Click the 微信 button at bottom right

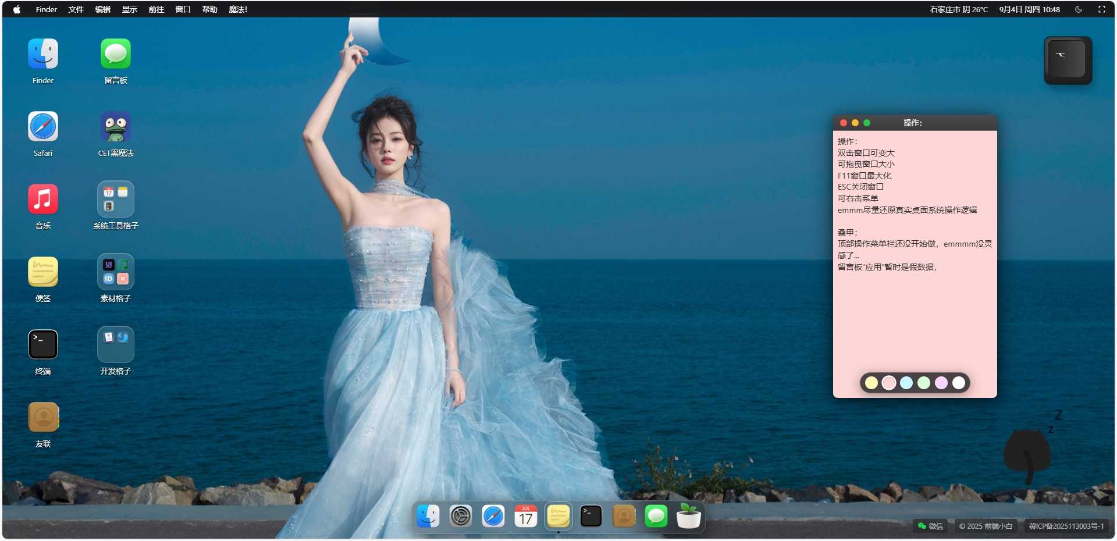[x=930, y=526]
